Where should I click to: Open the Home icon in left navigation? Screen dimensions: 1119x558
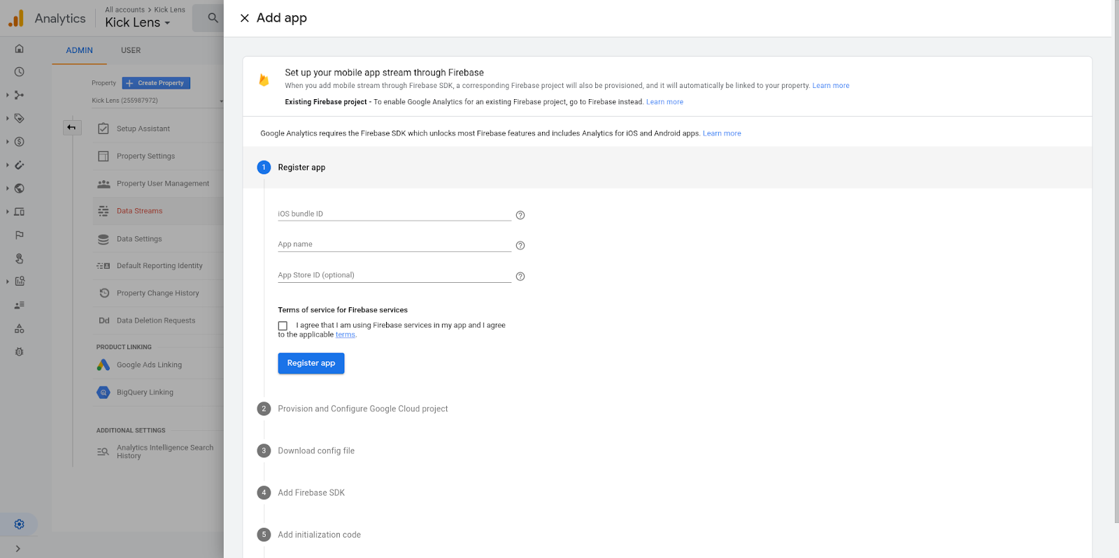tap(20, 48)
